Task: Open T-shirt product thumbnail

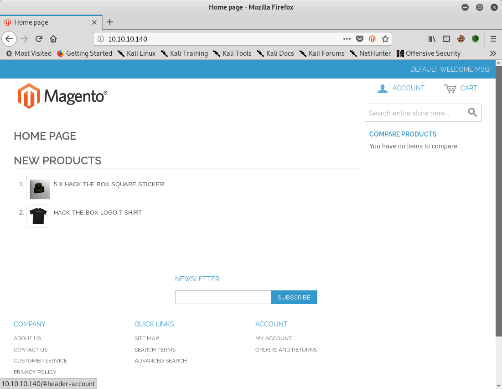Action: click(x=38, y=216)
